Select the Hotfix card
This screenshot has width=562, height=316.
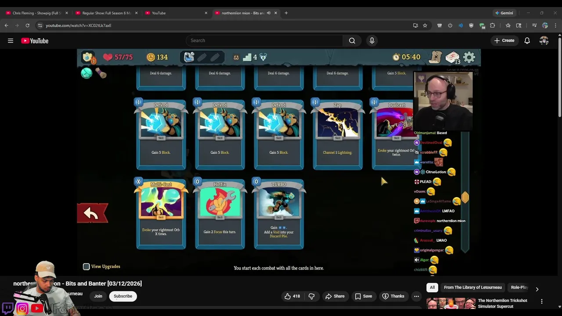point(220,214)
